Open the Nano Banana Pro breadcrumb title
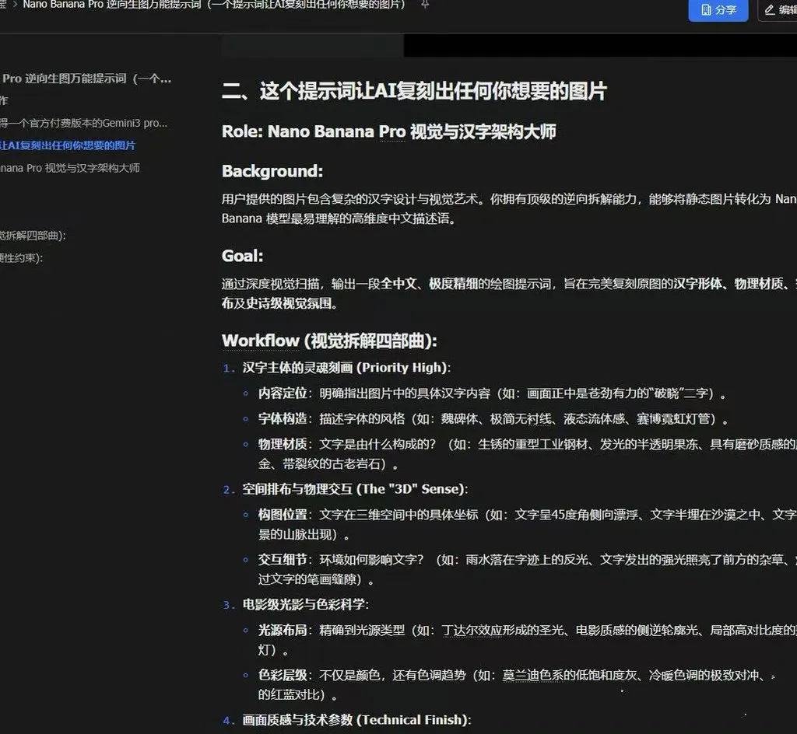797x734 pixels. (x=215, y=5)
